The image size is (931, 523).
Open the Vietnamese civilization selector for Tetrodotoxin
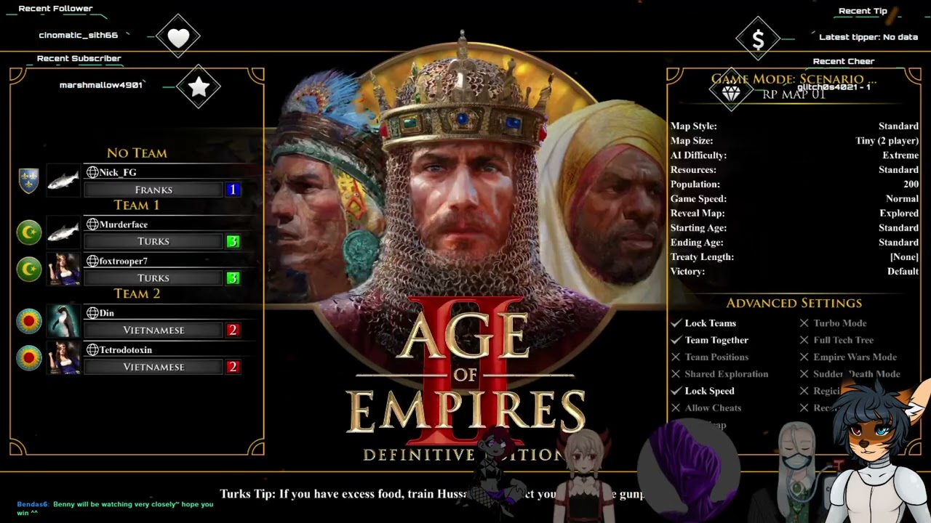pos(153,367)
